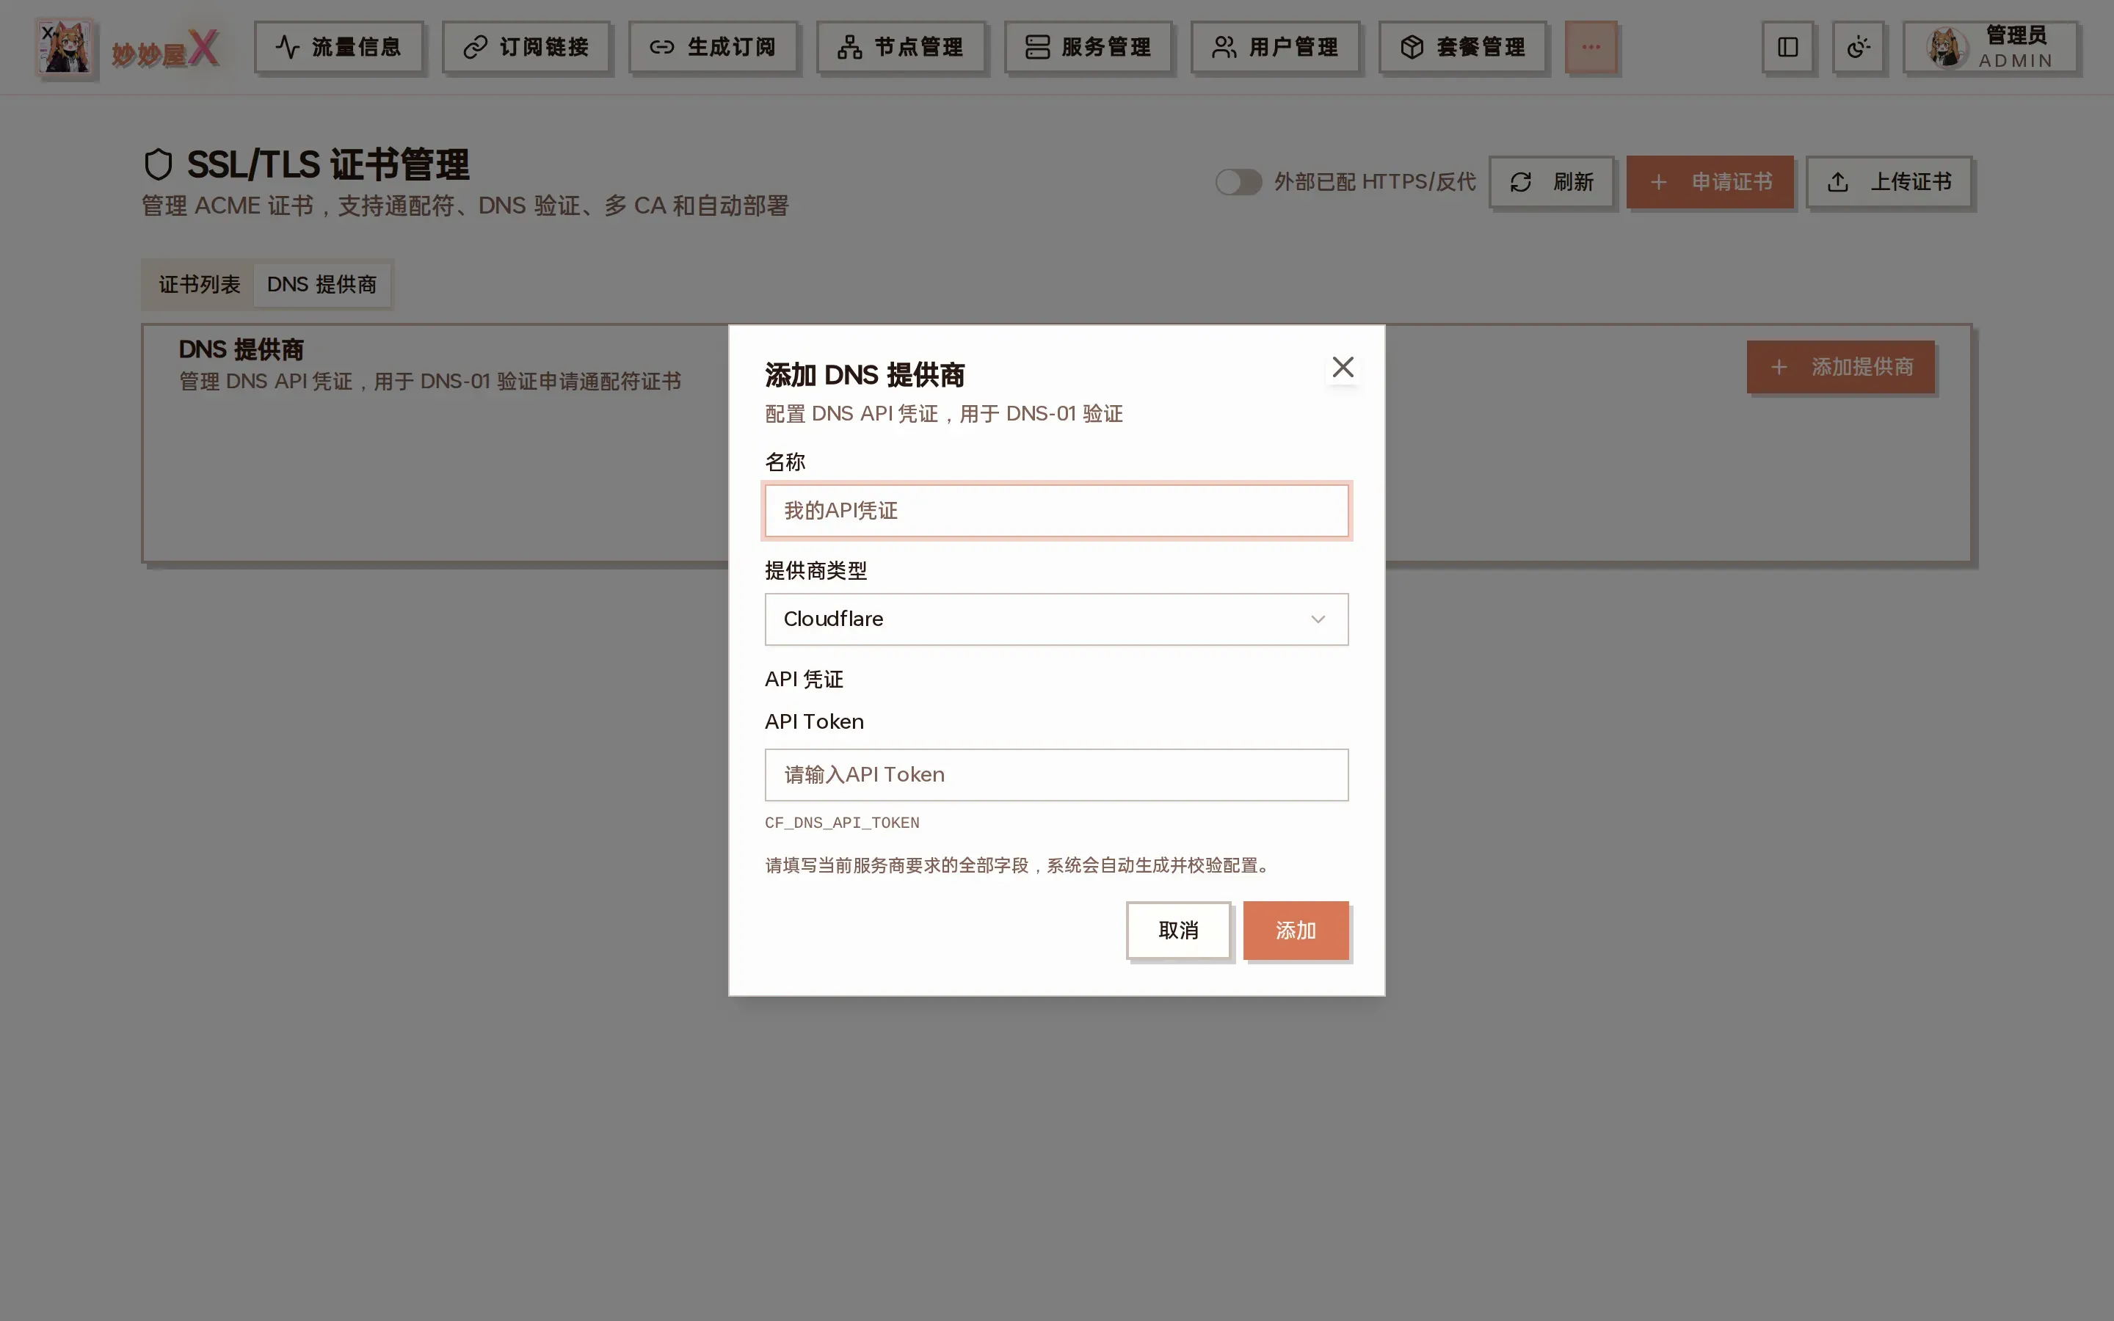Click the 取消 cancel button
2114x1321 pixels.
pos(1178,930)
